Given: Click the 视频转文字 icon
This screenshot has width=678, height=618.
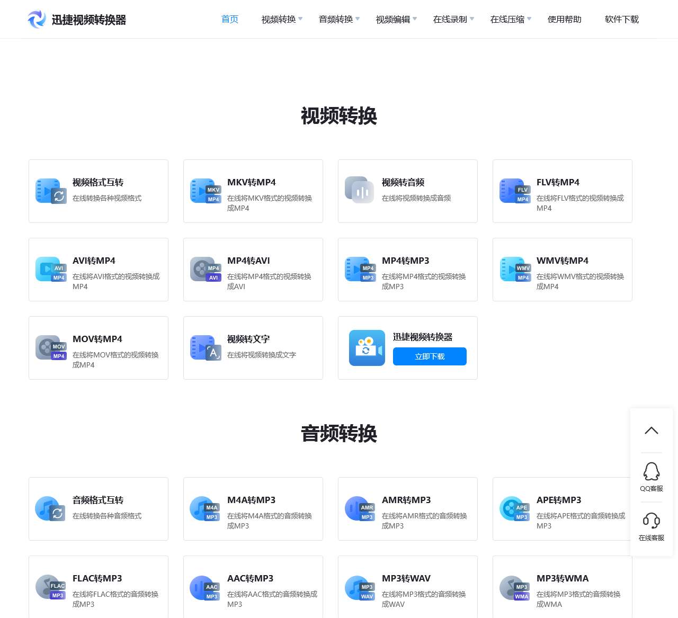Looking at the screenshot, I should tap(206, 348).
